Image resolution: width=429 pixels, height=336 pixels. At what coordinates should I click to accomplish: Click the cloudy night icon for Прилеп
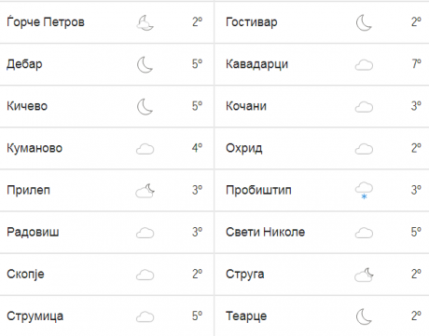(x=145, y=191)
